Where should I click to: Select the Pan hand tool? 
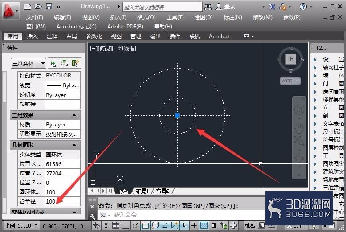coord(299,128)
